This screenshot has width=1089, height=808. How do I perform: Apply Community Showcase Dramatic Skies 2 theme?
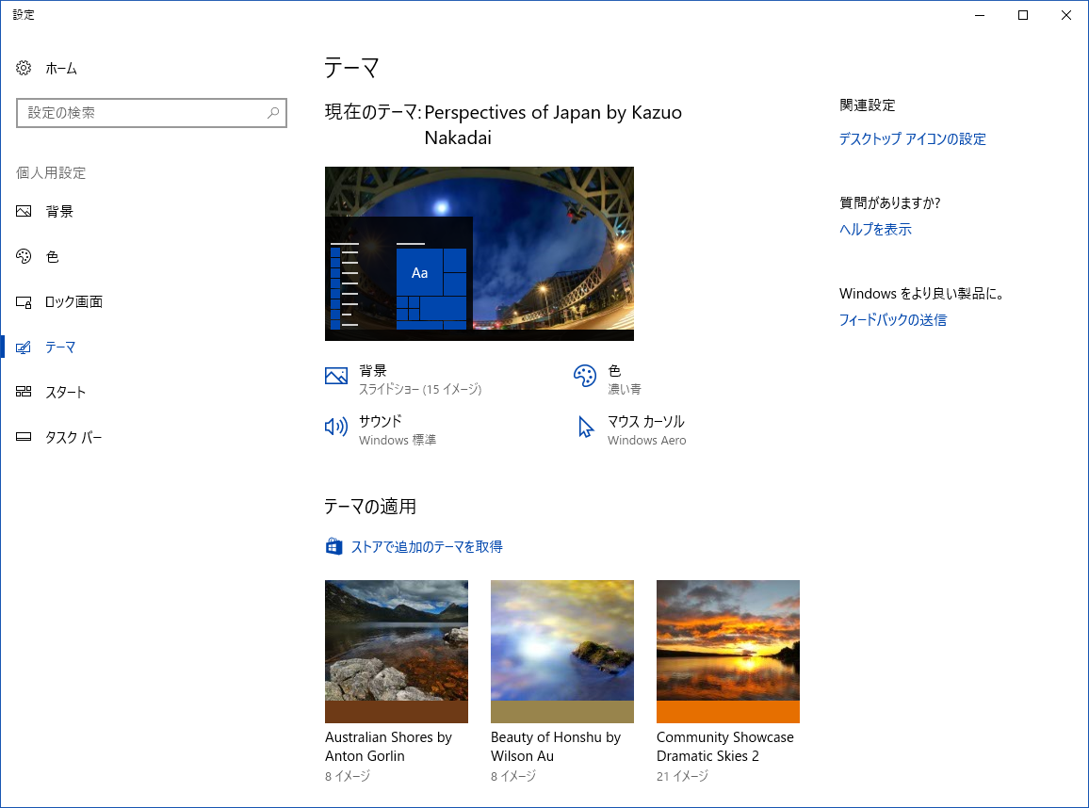(x=728, y=651)
